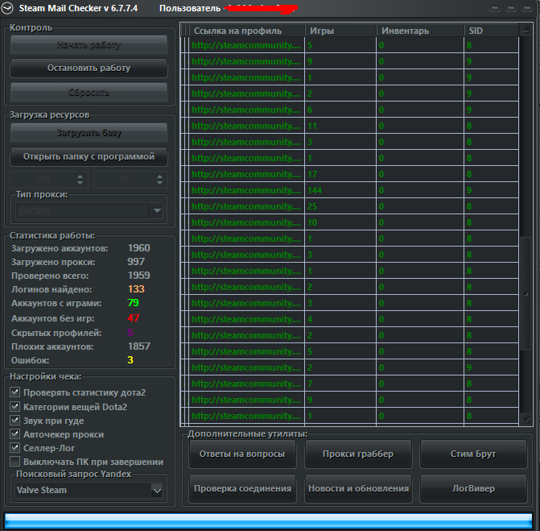Expand the "Valve Steam" search query dropdown

157,490
